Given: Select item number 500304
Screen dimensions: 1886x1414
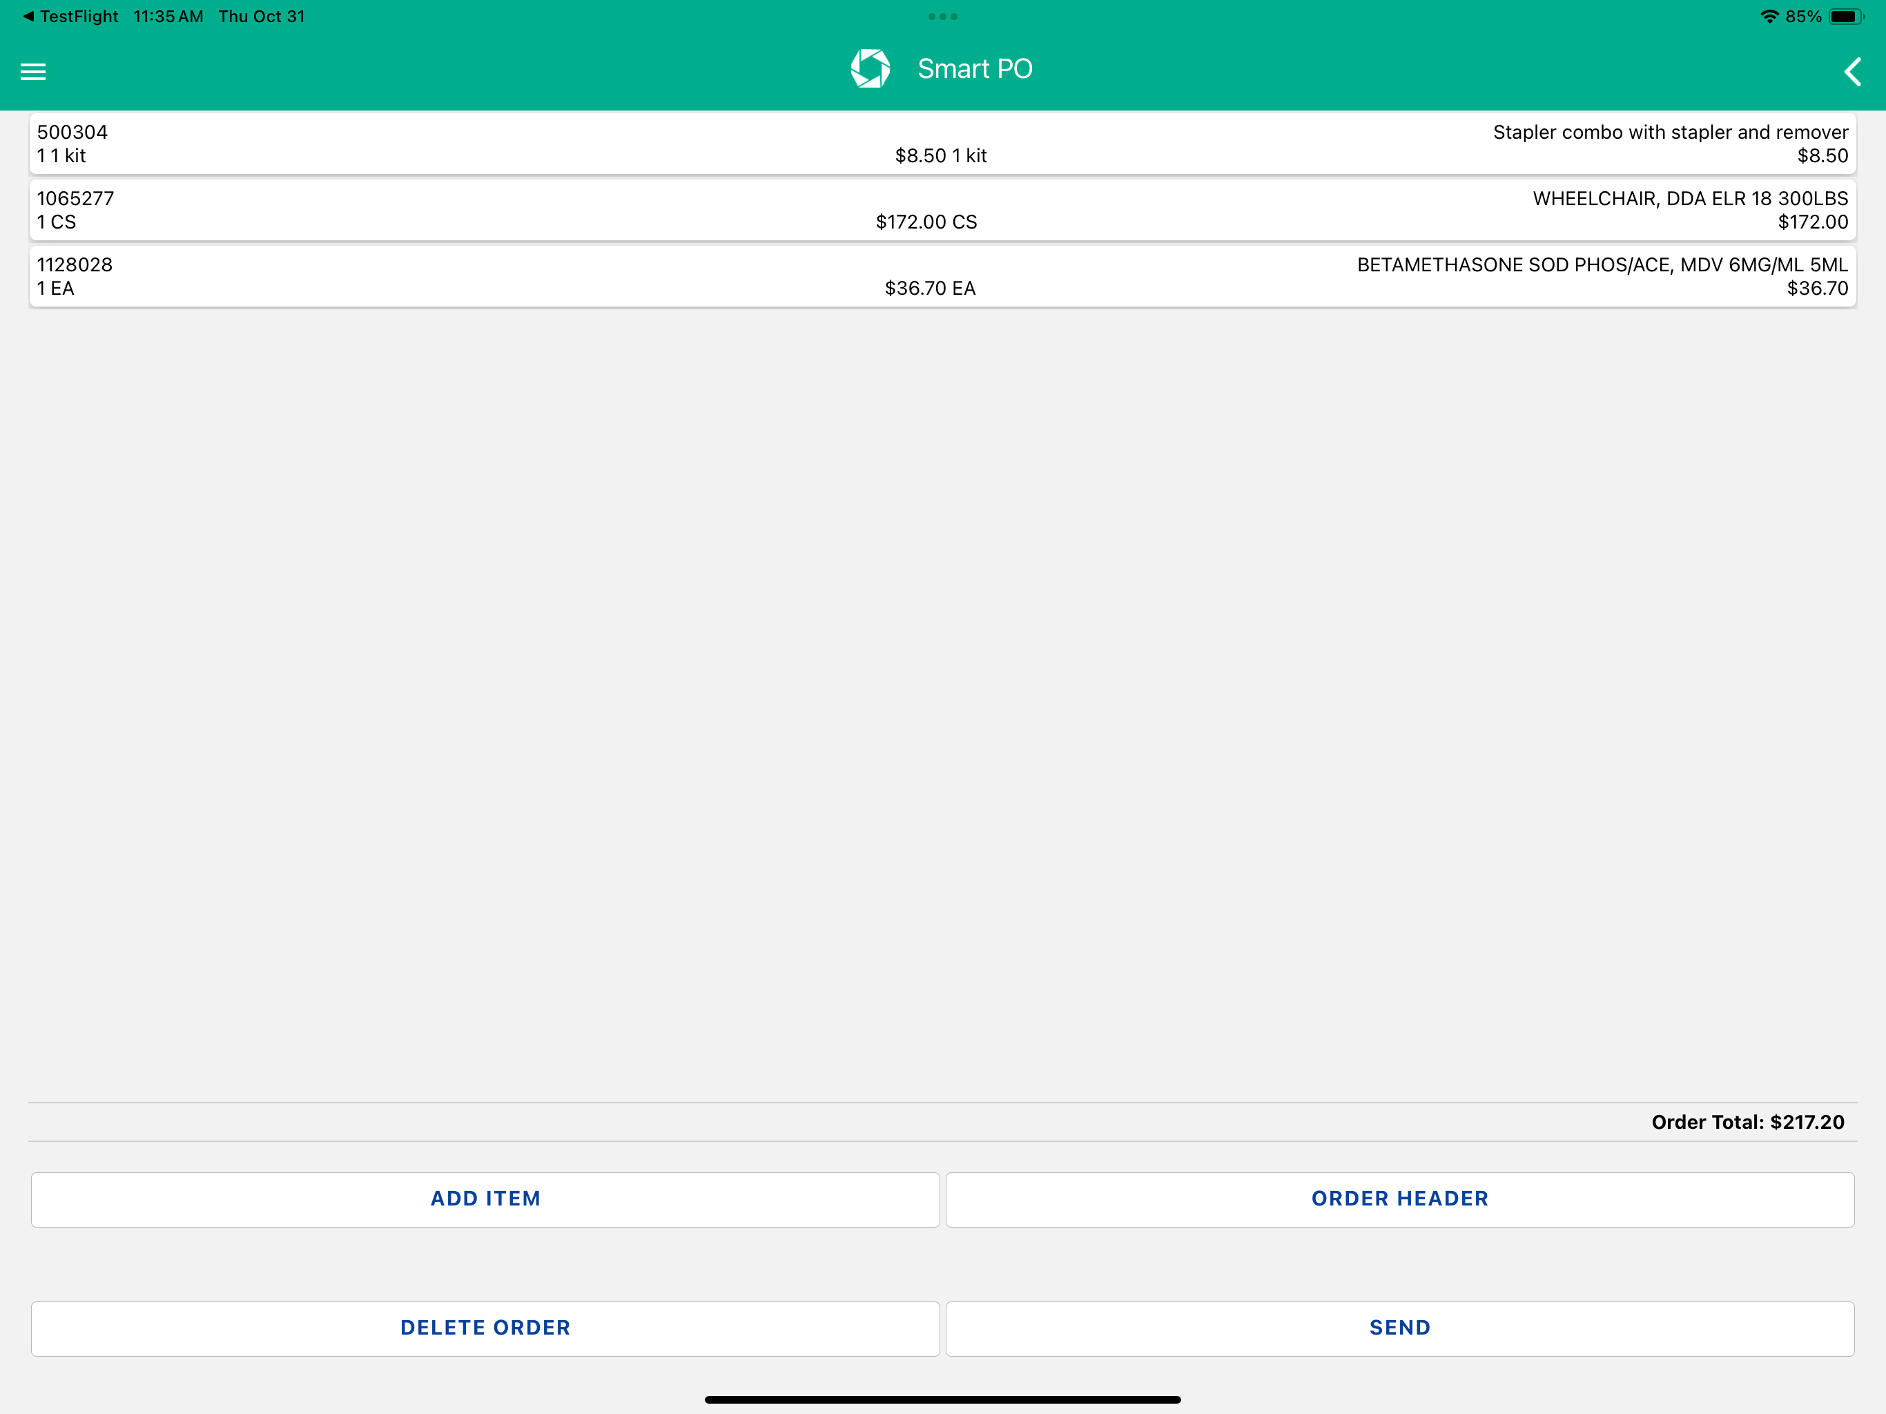Looking at the screenshot, I should coord(72,132).
